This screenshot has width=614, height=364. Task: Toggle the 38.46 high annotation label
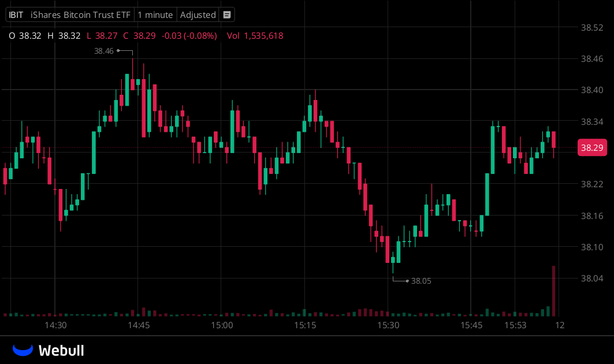coord(102,51)
